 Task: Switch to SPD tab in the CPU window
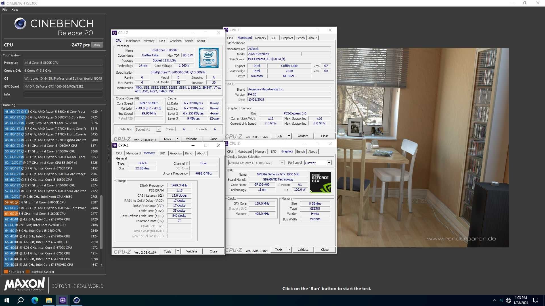[162, 41]
